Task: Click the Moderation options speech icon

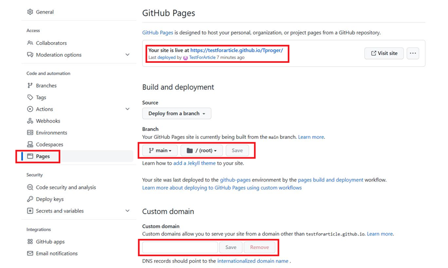Action: coord(30,54)
